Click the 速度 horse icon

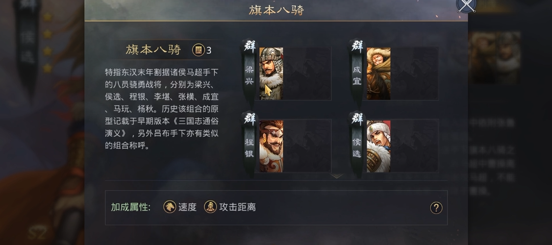point(170,207)
